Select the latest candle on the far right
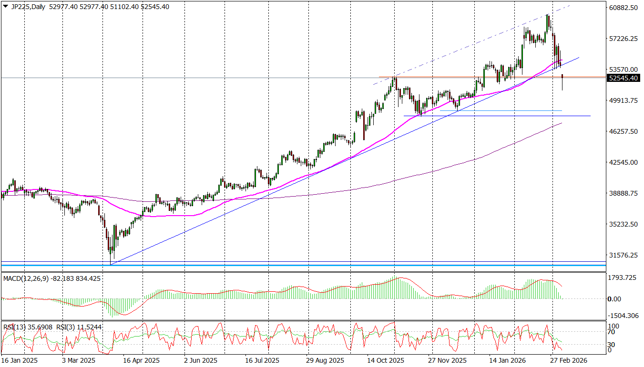644x367 pixels. click(563, 82)
